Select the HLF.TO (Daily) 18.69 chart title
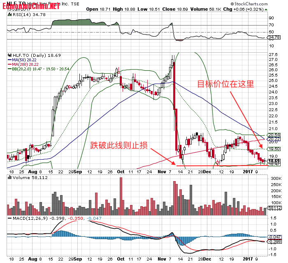The height and width of the screenshot is (263, 288). [x=37, y=55]
